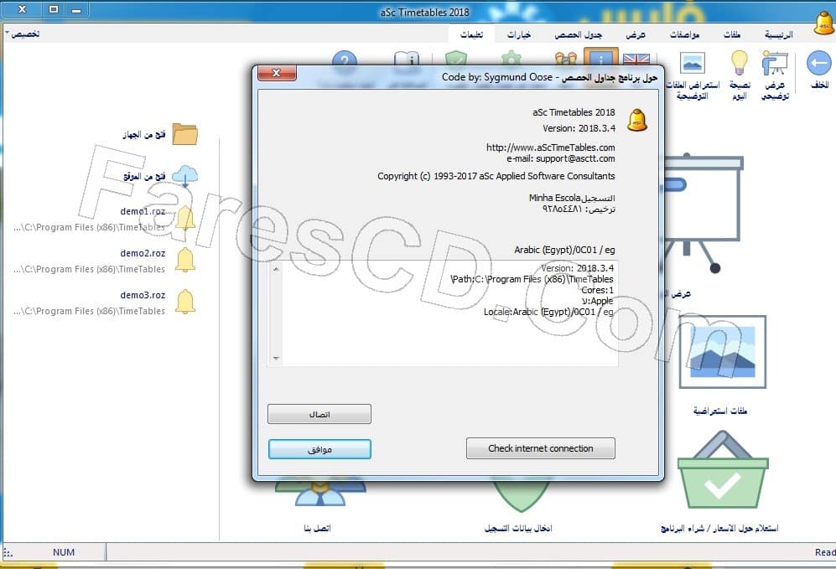Close the About dialog with red X

276,73
